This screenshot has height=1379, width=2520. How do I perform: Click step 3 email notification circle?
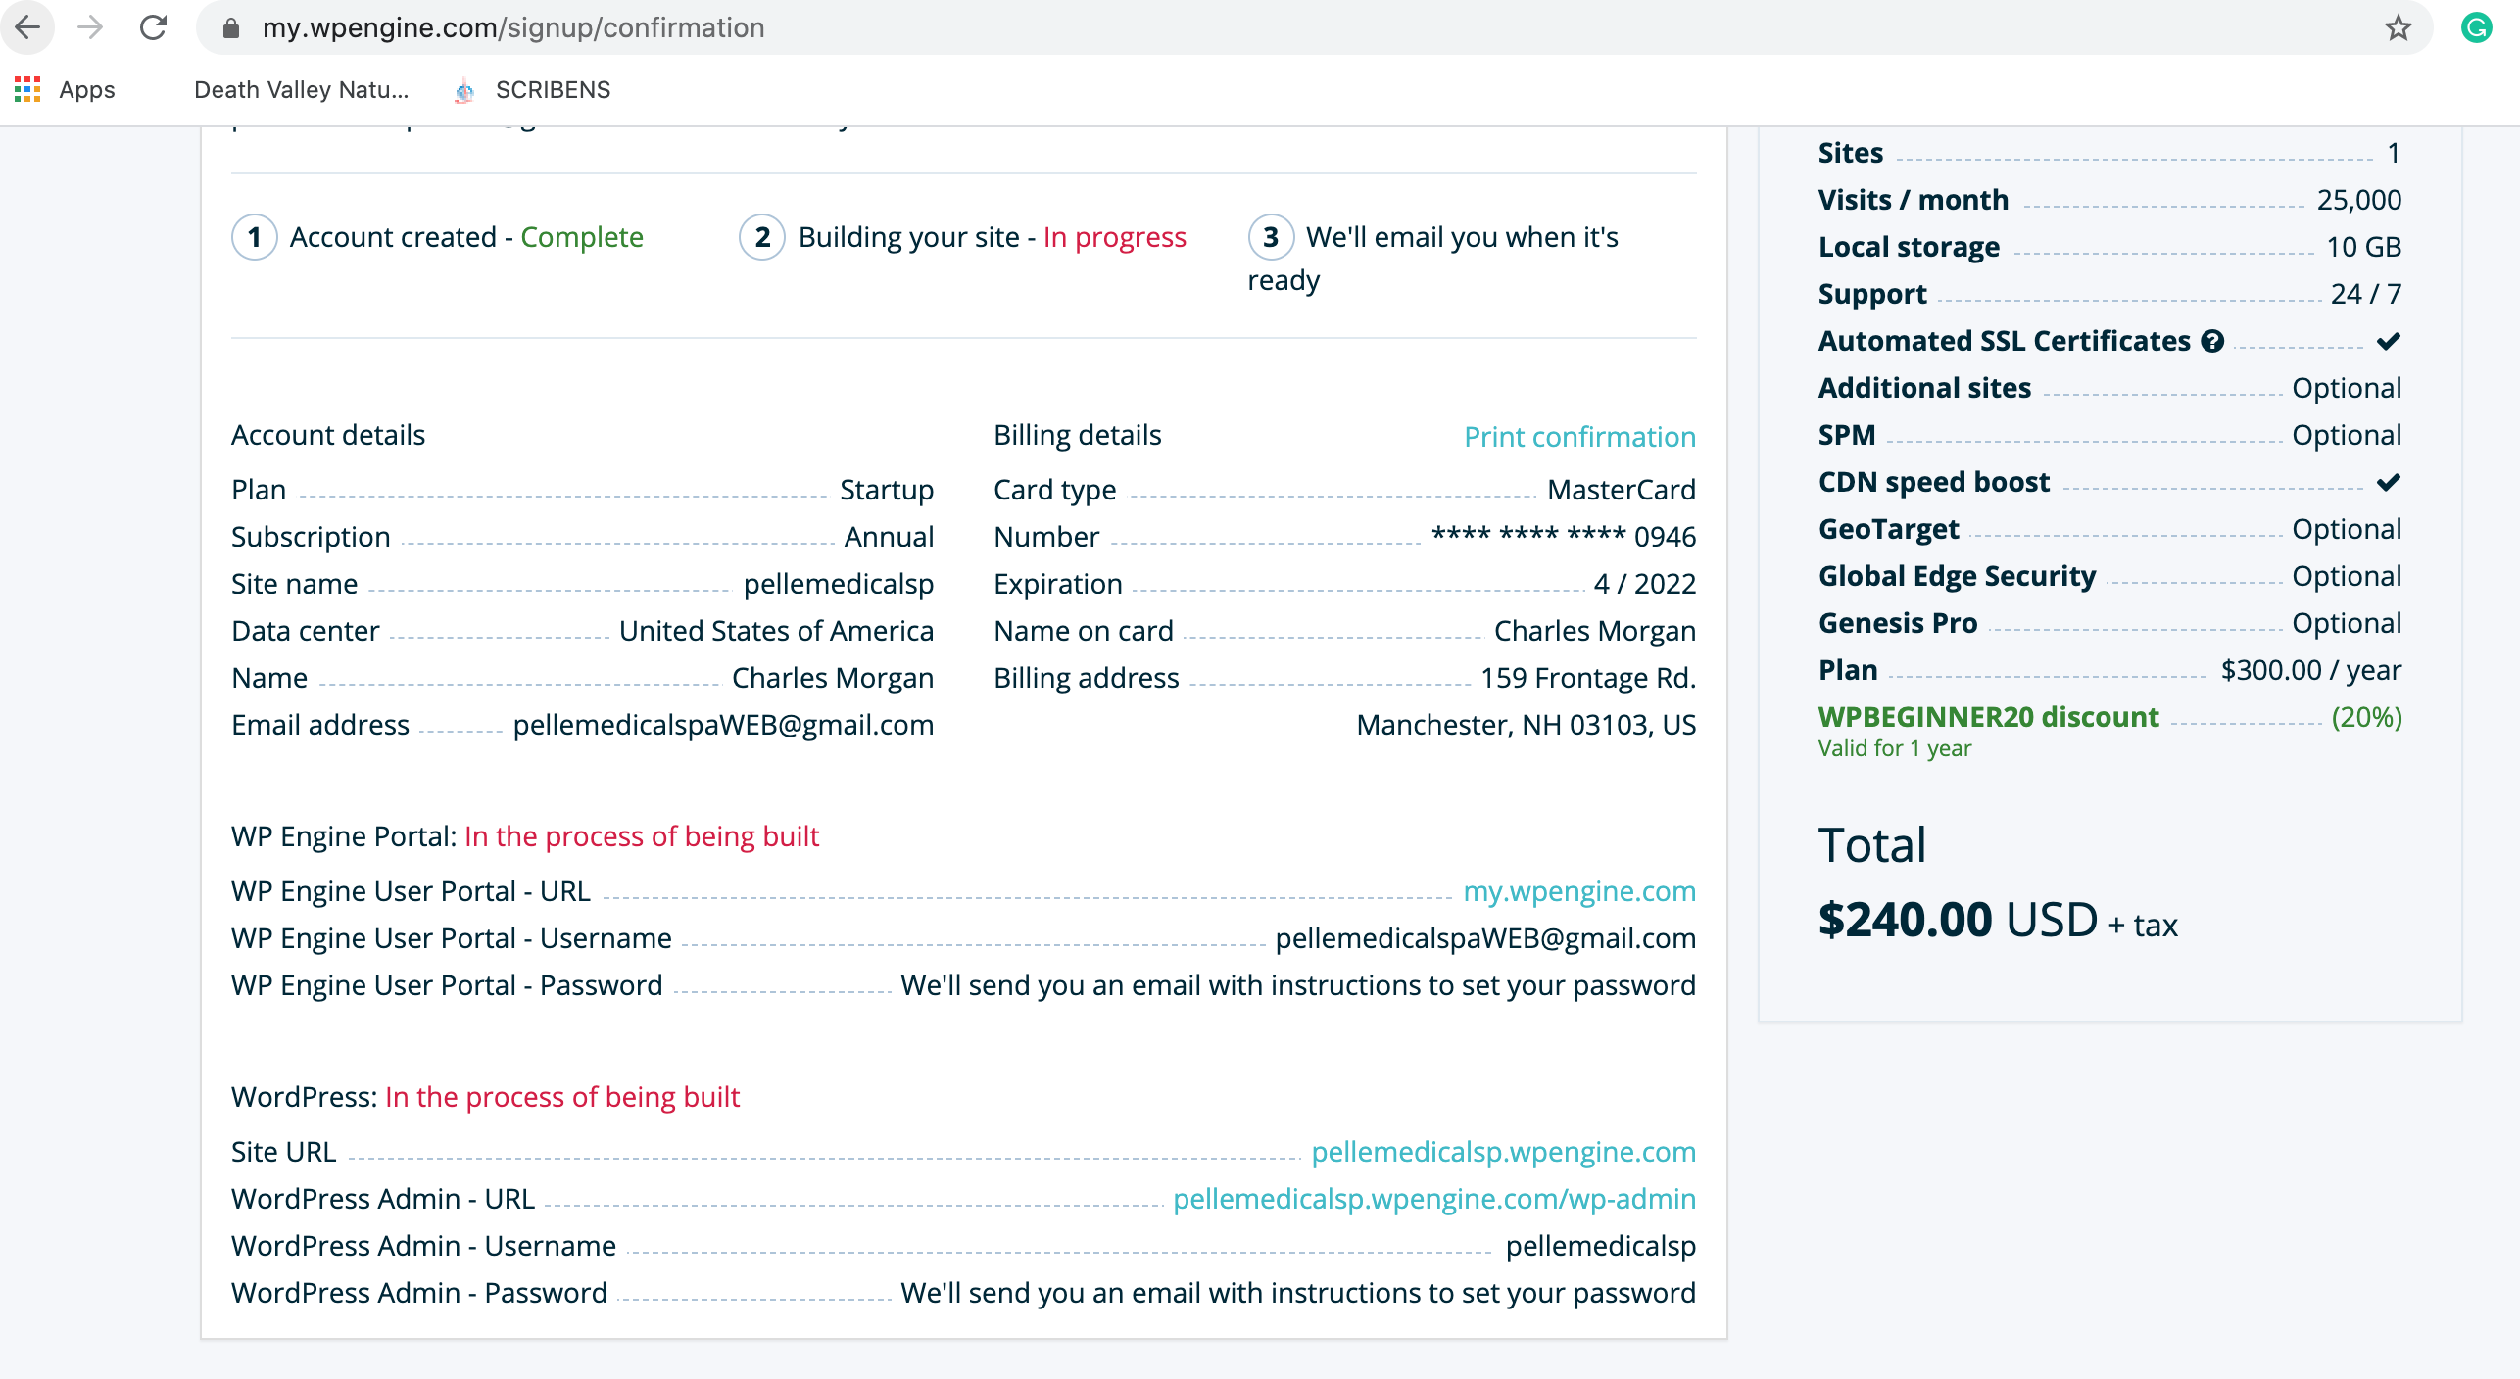pyautogui.click(x=1271, y=237)
